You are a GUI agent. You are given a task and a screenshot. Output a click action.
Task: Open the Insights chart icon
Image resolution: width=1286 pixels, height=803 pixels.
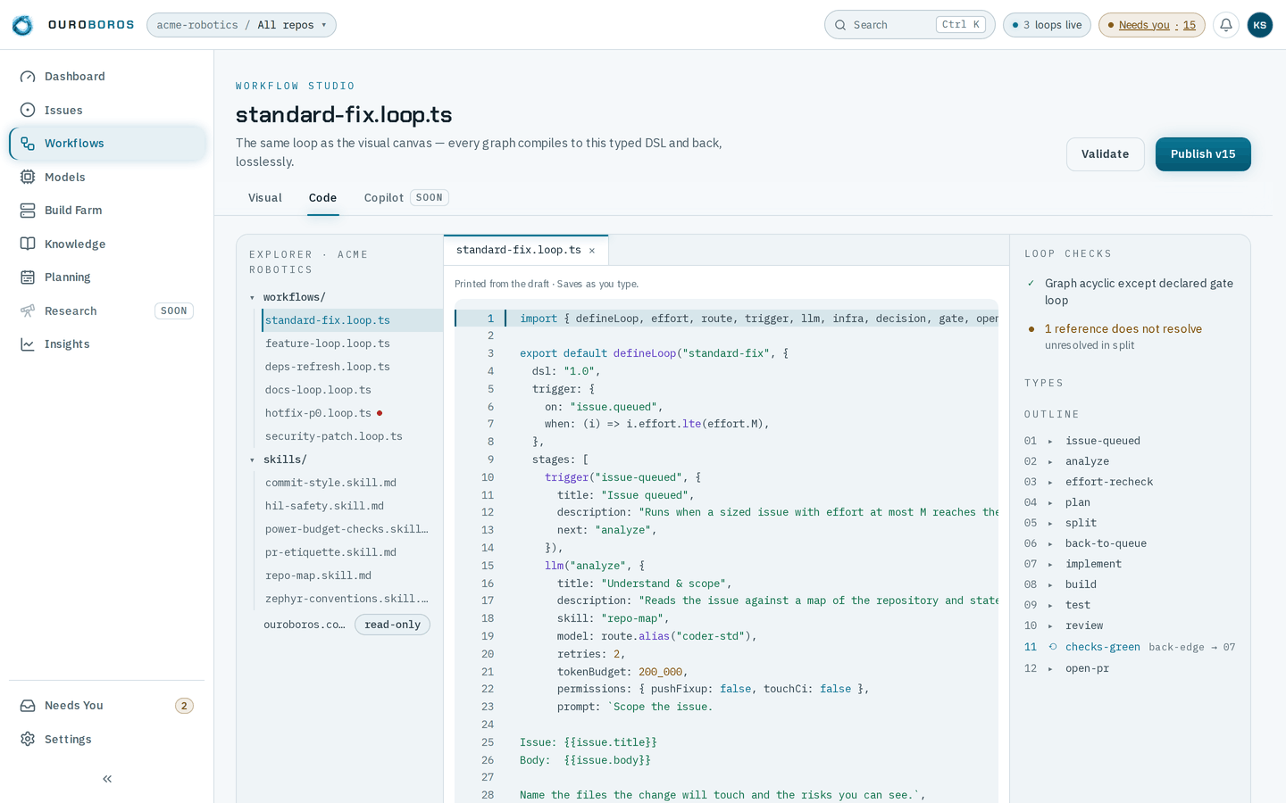tap(28, 344)
